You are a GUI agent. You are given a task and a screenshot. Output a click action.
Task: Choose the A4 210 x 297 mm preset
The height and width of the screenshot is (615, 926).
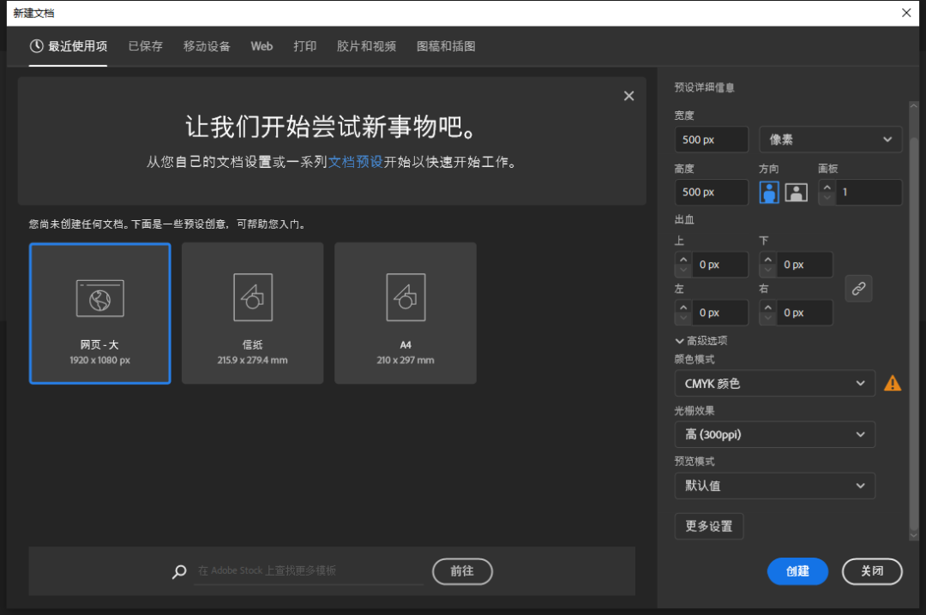[406, 313]
